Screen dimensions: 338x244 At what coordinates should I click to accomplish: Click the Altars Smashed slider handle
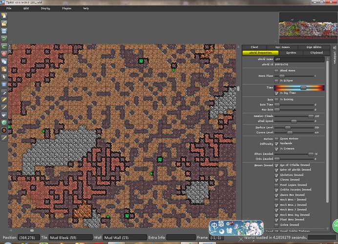pyautogui.click(x=311, y=154)
